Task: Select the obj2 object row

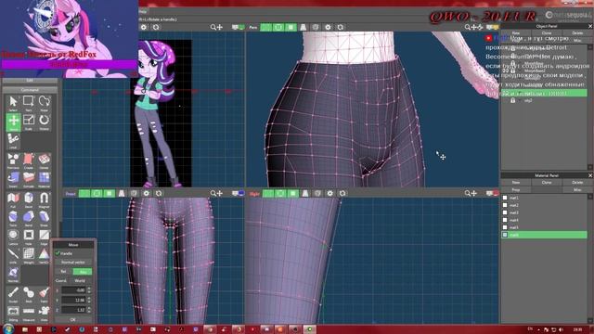Action: (x=544, y=100)
